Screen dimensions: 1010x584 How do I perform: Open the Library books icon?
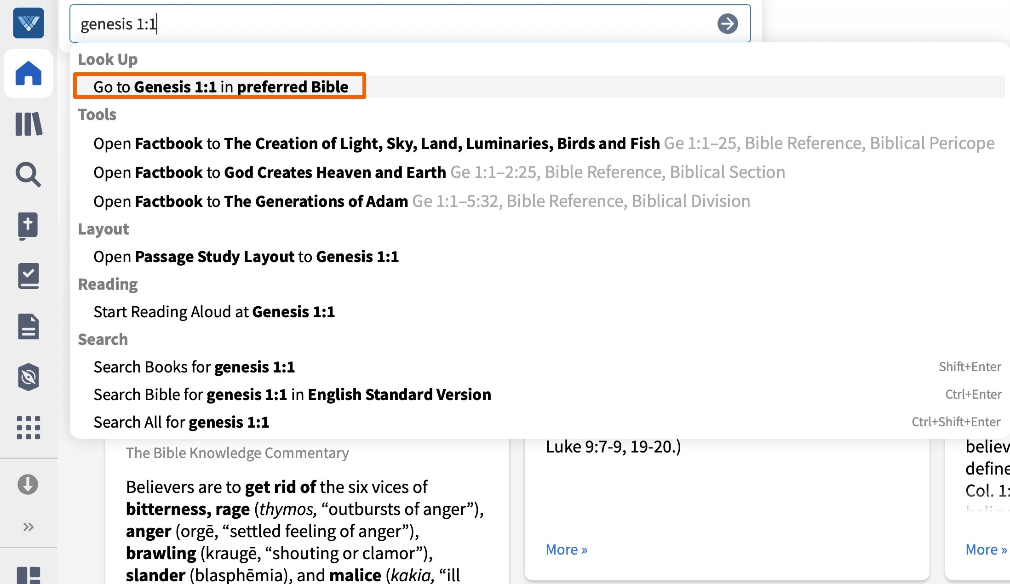point(29,124)
